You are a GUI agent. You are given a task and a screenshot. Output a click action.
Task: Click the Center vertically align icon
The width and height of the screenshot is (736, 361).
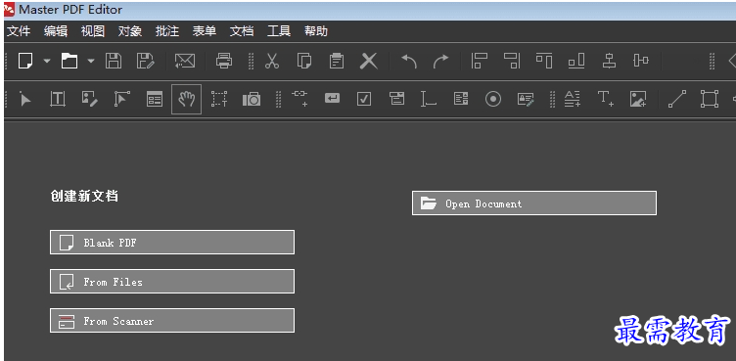point(641,61)
